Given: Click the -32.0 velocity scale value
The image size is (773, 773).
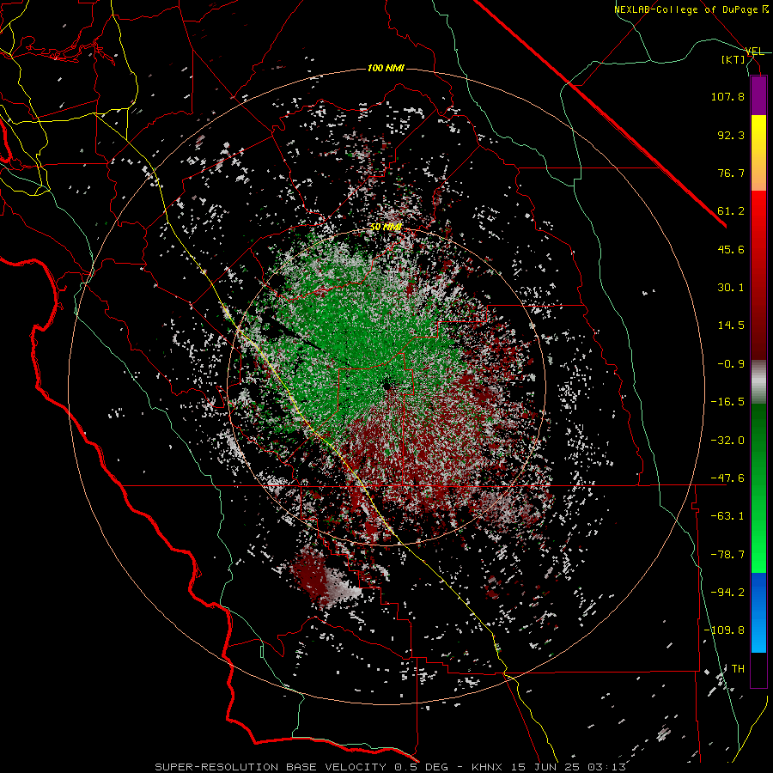Looking at the screenshot, I should (x=727, y=441).
